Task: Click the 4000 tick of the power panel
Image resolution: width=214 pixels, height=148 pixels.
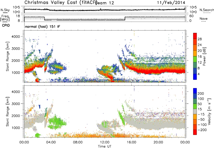Action: 16,37
